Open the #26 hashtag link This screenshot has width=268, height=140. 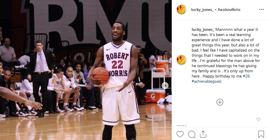[246, 76]
